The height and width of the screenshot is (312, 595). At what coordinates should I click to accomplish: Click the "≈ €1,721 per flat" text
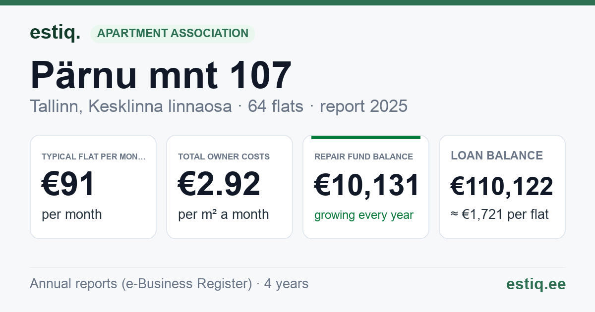point(500,215)
